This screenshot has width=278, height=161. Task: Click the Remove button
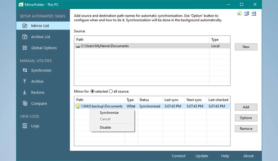(x=246, y=128)
